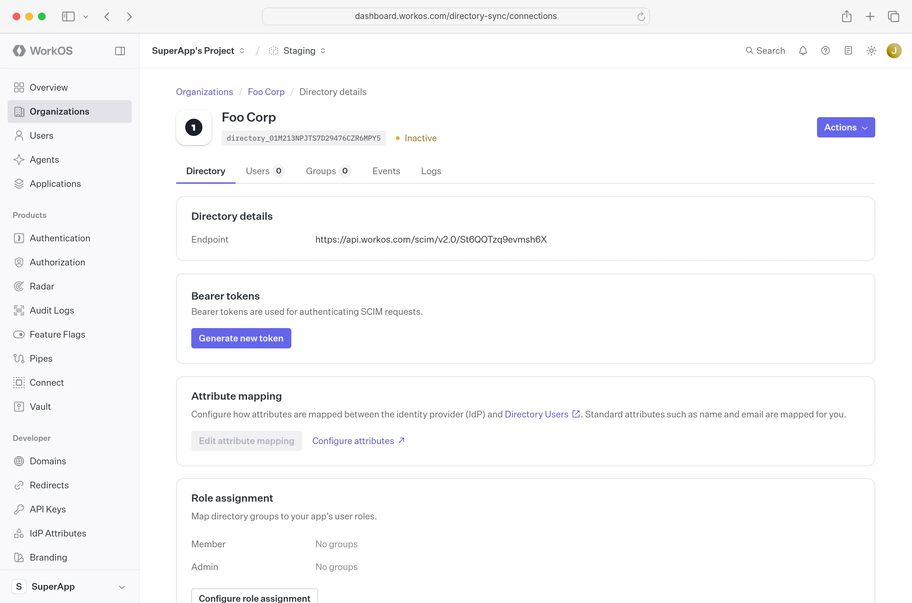The width and height of the screenshot is (912, 603).
Task: Open the Staging environment dropdown
Action: point(297,51)
